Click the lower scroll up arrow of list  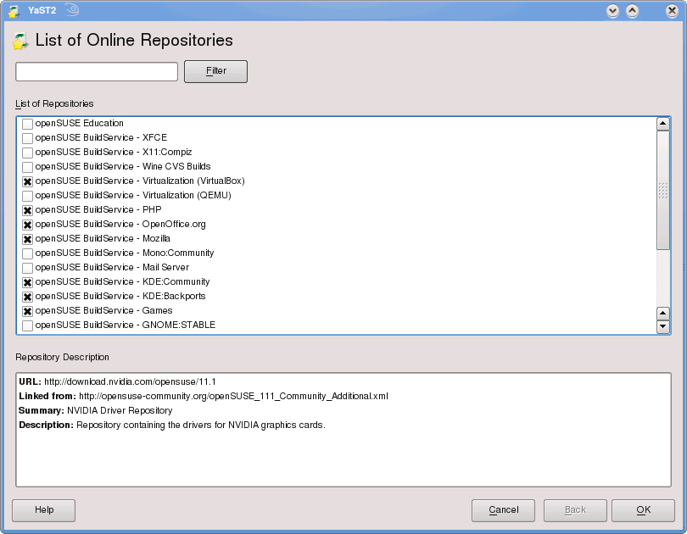coord(663,314)
